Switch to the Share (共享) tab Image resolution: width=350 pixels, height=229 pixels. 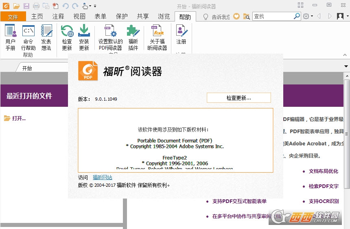click(x=143, y=17)
